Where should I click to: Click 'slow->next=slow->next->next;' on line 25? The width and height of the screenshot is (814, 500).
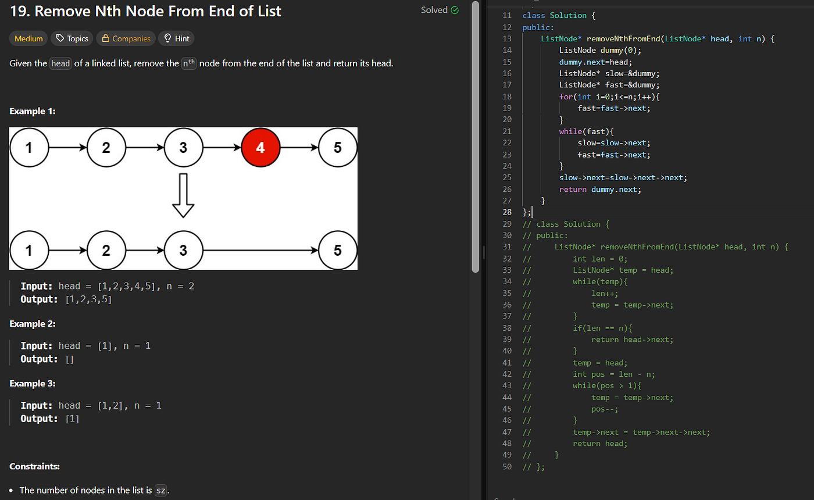(x=623, y=177)
